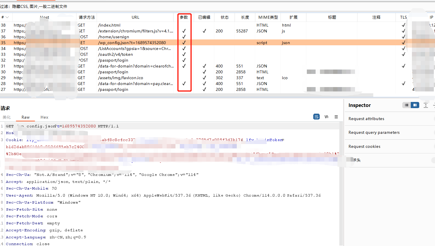Sort by 标题 column header
The height and width of the screenshot is (246, 435).
pyautogui.click(x=332, y=17)
